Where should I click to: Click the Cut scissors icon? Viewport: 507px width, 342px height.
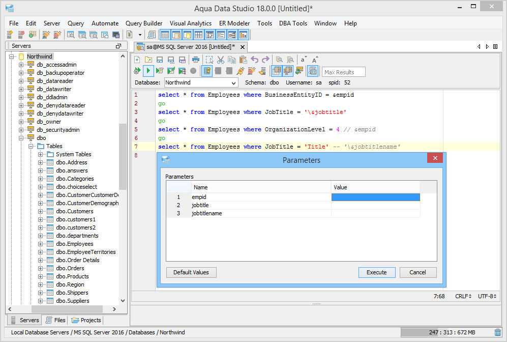[x=220, y=60]
